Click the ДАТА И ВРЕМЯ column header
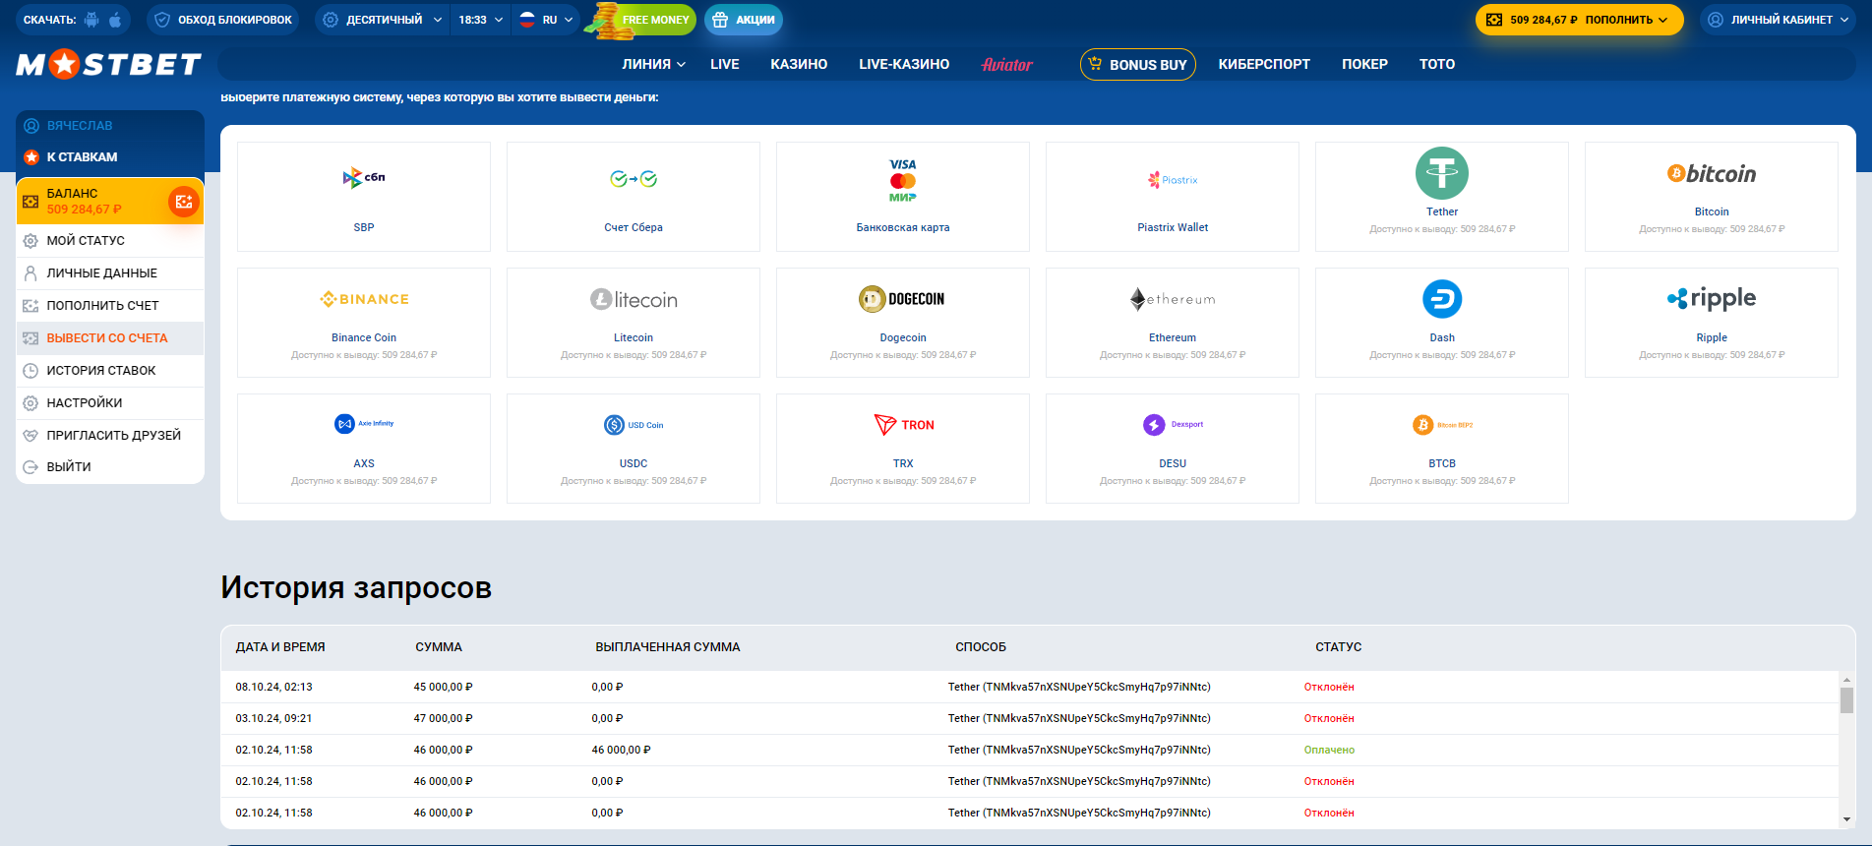Image resolution: width=1872 pixels, height=846 pixels. pyautogui.click(x=280, y=647)
